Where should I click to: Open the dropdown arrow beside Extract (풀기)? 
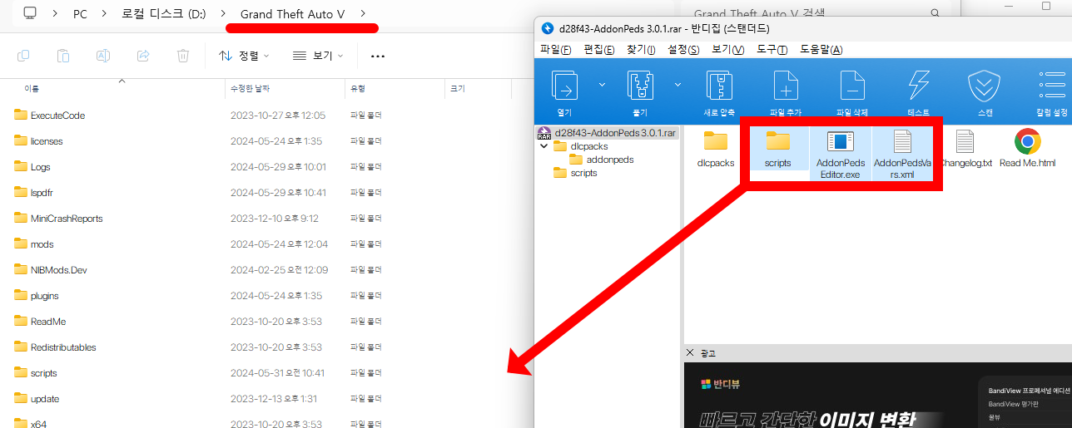[x=677, y=84]
